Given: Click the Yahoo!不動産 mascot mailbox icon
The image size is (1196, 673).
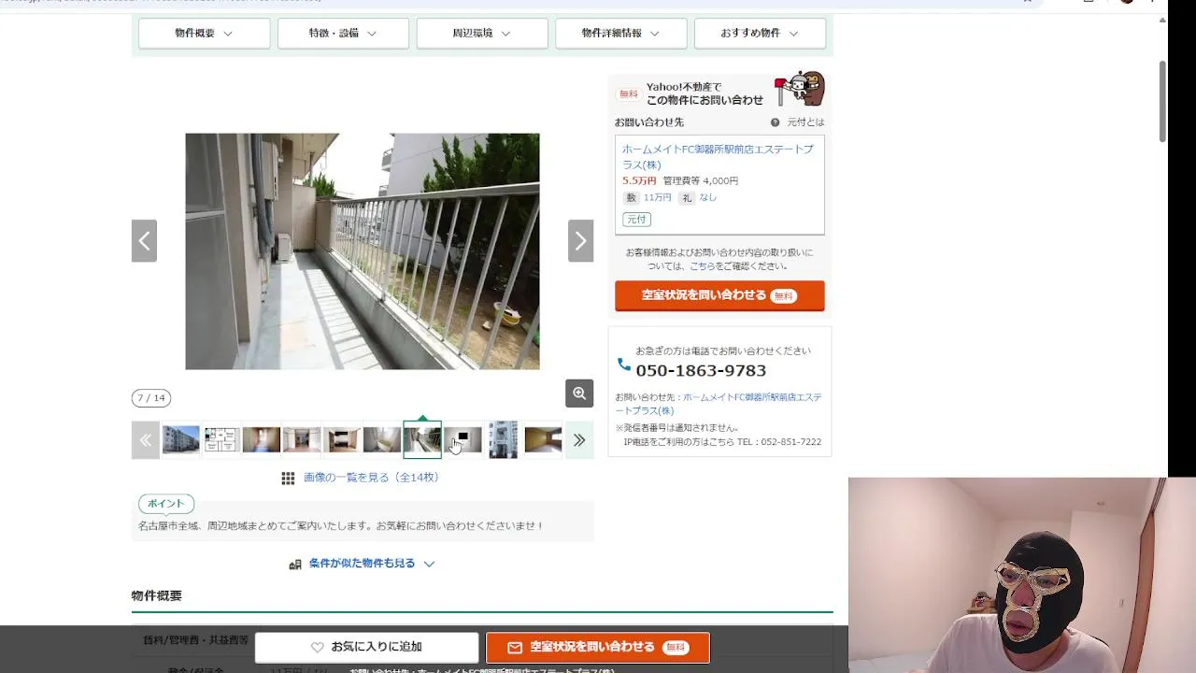Looking at the screenshot, I should click(x=800, y=90).
